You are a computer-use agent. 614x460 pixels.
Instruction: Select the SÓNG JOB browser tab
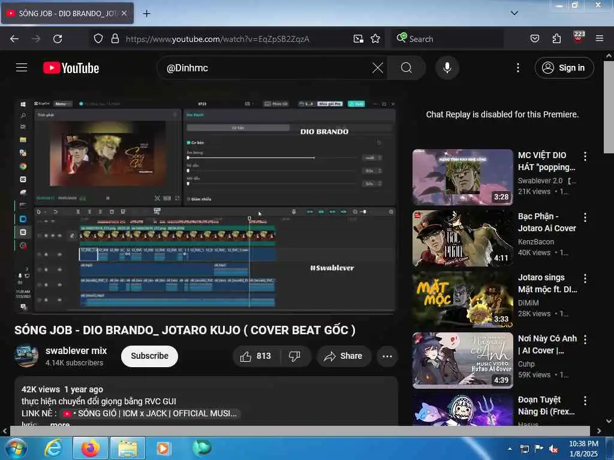(x=67, y=13)
